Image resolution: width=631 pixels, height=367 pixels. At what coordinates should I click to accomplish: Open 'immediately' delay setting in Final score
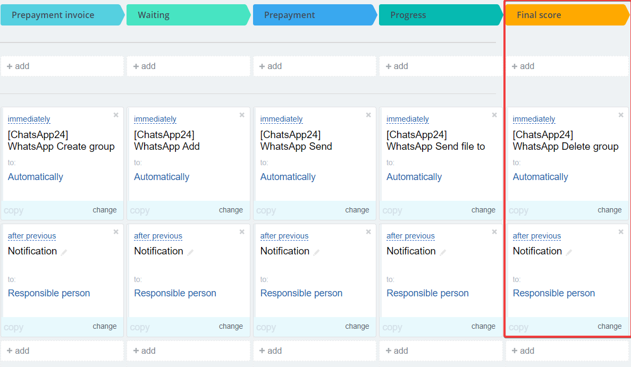pos(534,120)
